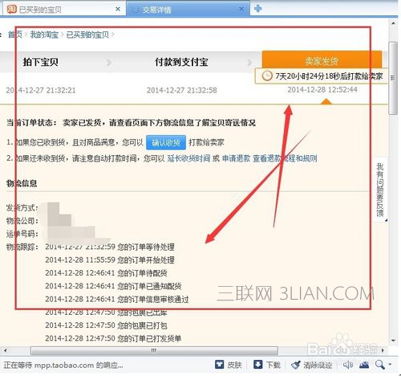401x376 pixels.
Task: Switch to the 已买到的宝贝 browser tab
Action: click(x=63, y=10)
